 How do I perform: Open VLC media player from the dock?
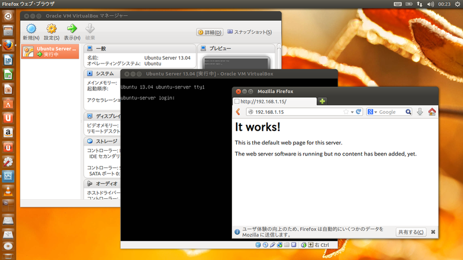pos(8,191)
